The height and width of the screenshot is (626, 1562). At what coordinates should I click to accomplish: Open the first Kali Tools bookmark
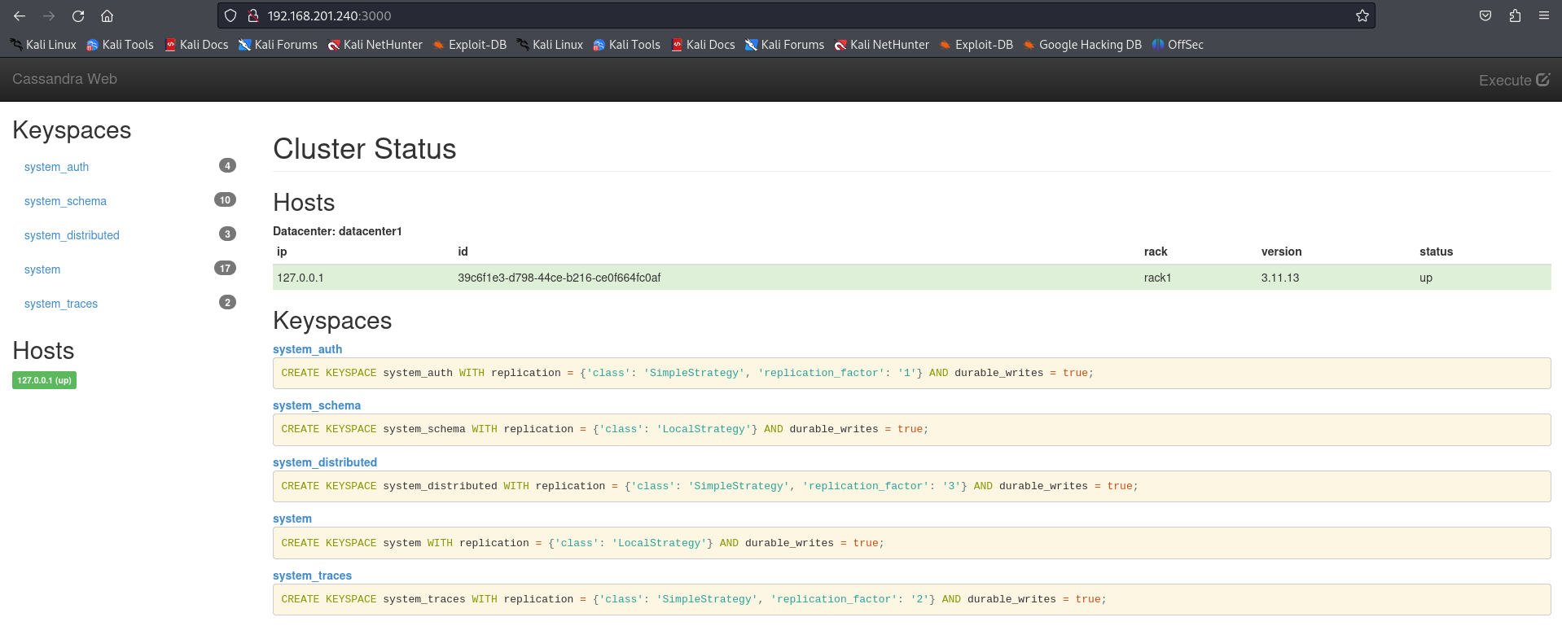click(x=120, y=45)
